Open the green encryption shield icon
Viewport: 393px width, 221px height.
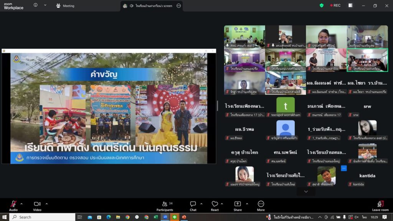(x=322, y=5)
